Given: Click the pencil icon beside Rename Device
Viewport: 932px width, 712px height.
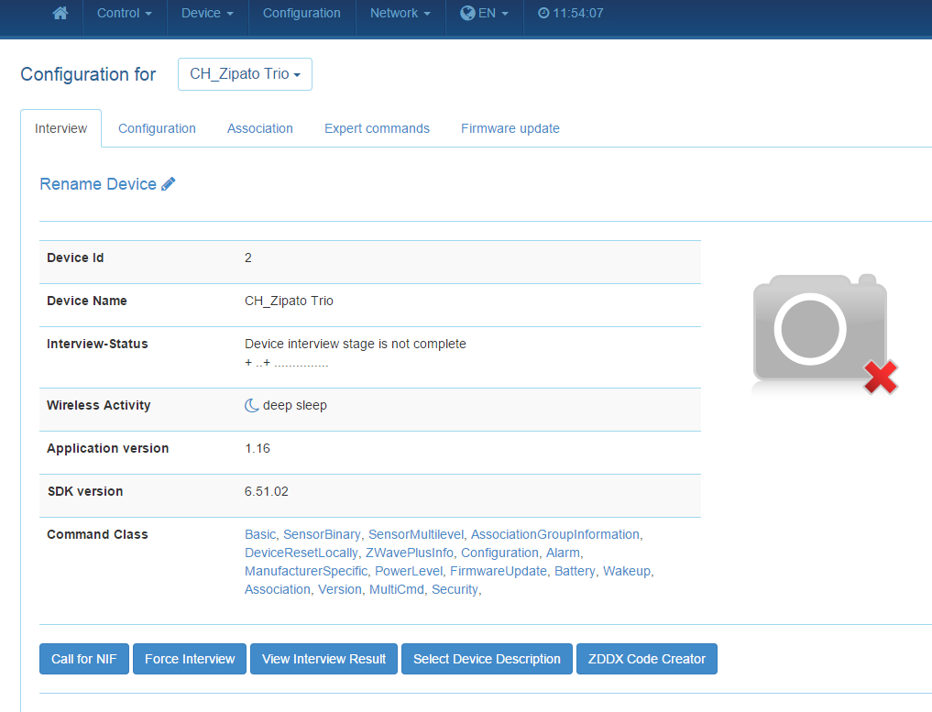Looking at the screenshot, I should pyautogui.click(x=169, y=184).
